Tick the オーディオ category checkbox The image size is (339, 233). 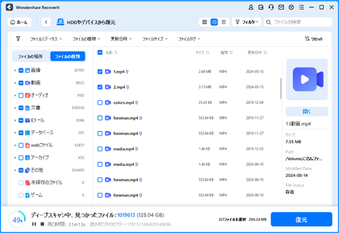(21, 95)
